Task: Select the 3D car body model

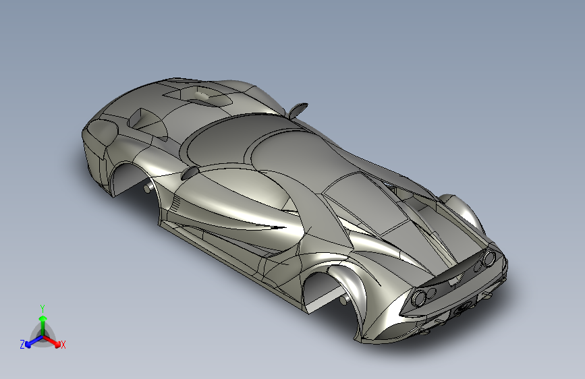Action: [x=295, y=211]
